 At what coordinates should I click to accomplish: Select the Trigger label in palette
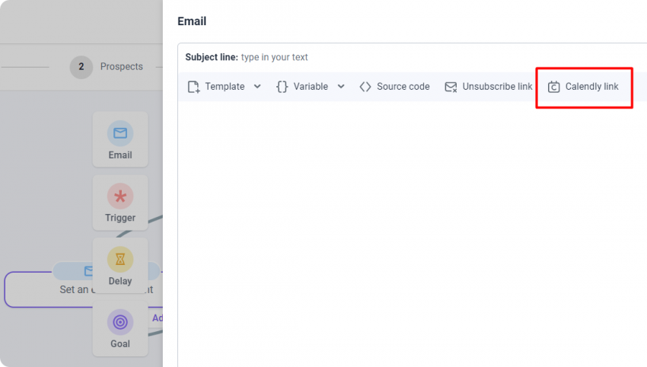point(120,218)
